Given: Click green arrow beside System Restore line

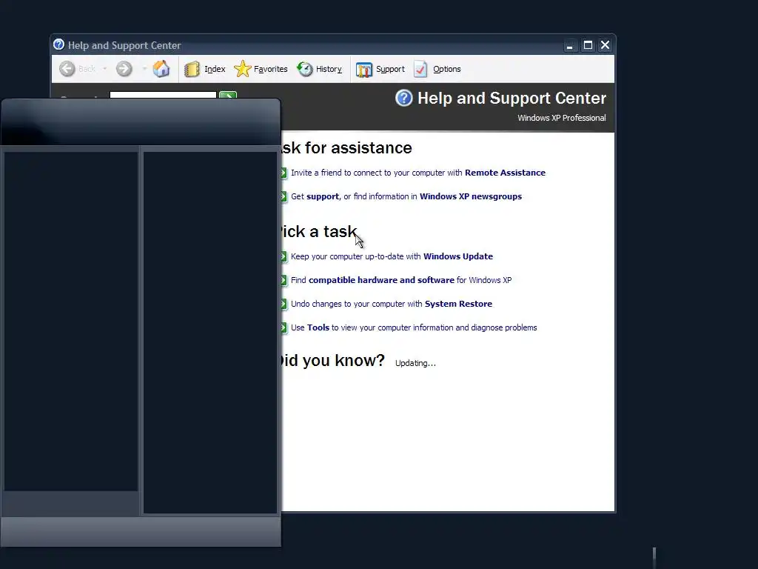Looking at the screenshot, I should 284,304.
